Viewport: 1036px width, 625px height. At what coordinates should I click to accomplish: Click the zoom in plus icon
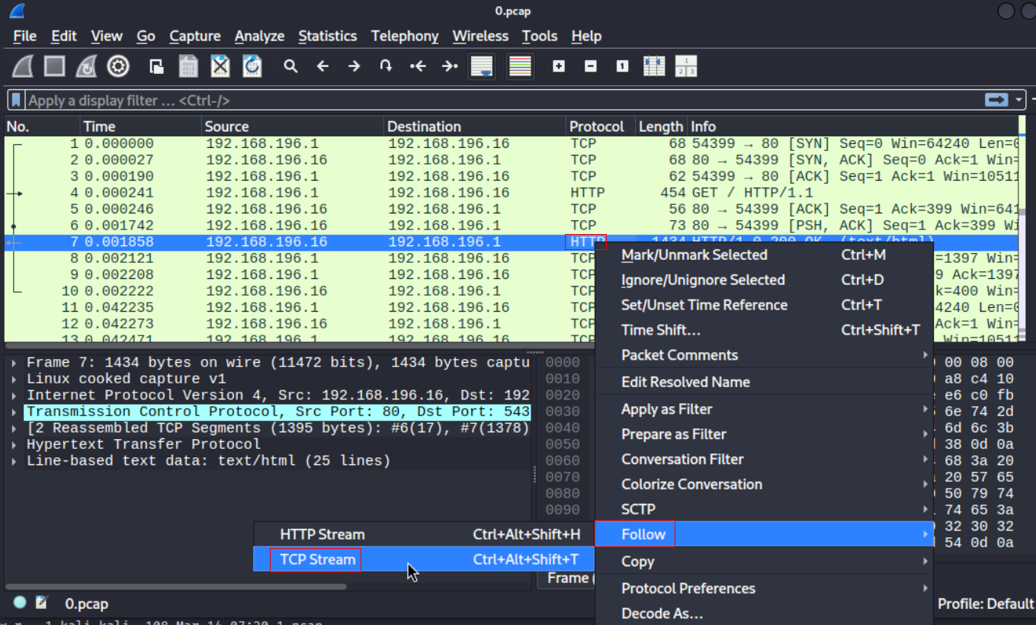pyautogui.click(x=559, y=67)
